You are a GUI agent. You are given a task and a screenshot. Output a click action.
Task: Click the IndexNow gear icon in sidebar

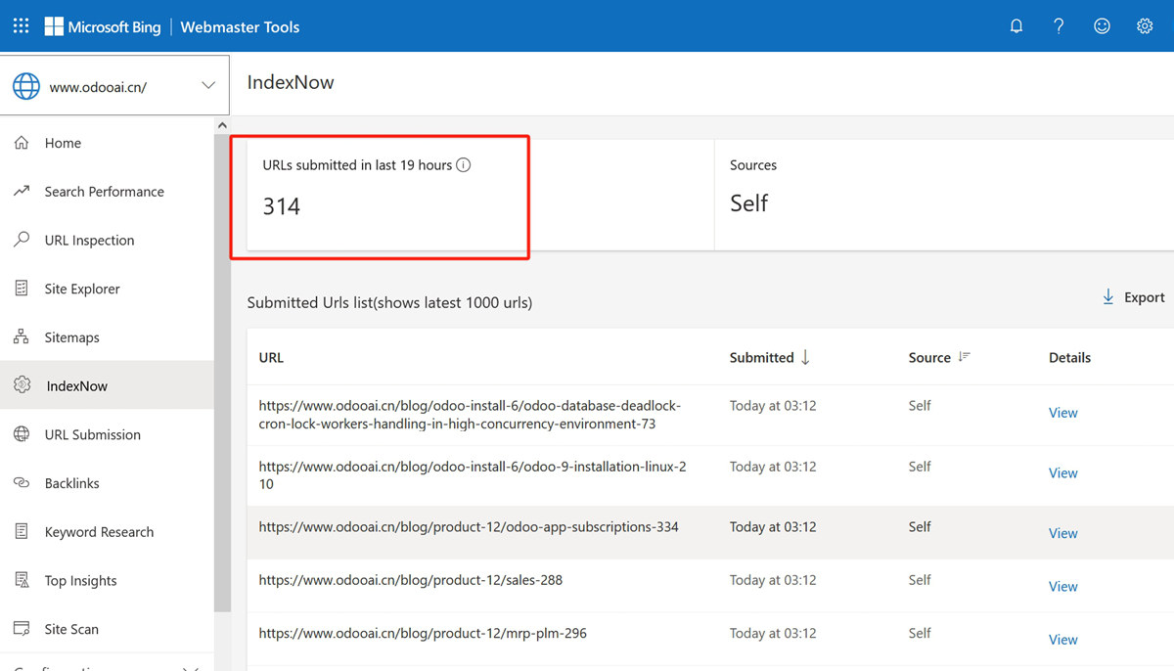[x=22, y=385]
